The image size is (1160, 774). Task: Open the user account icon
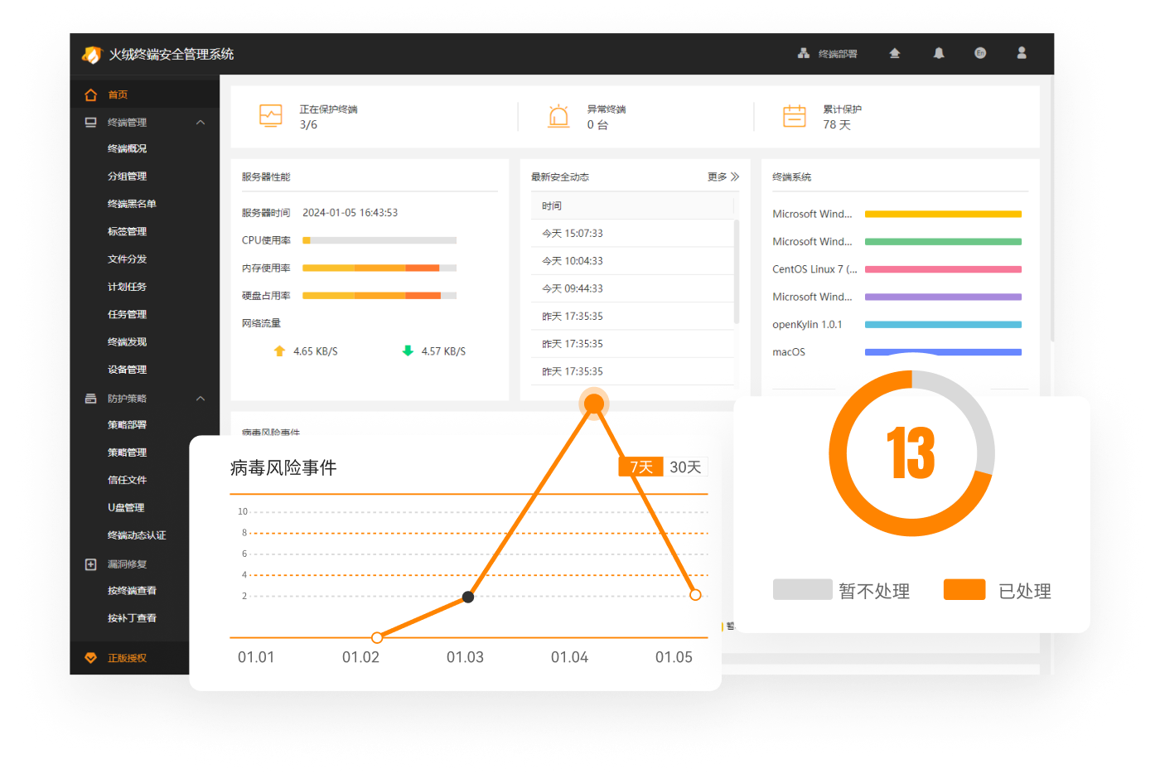[1022, 53]
